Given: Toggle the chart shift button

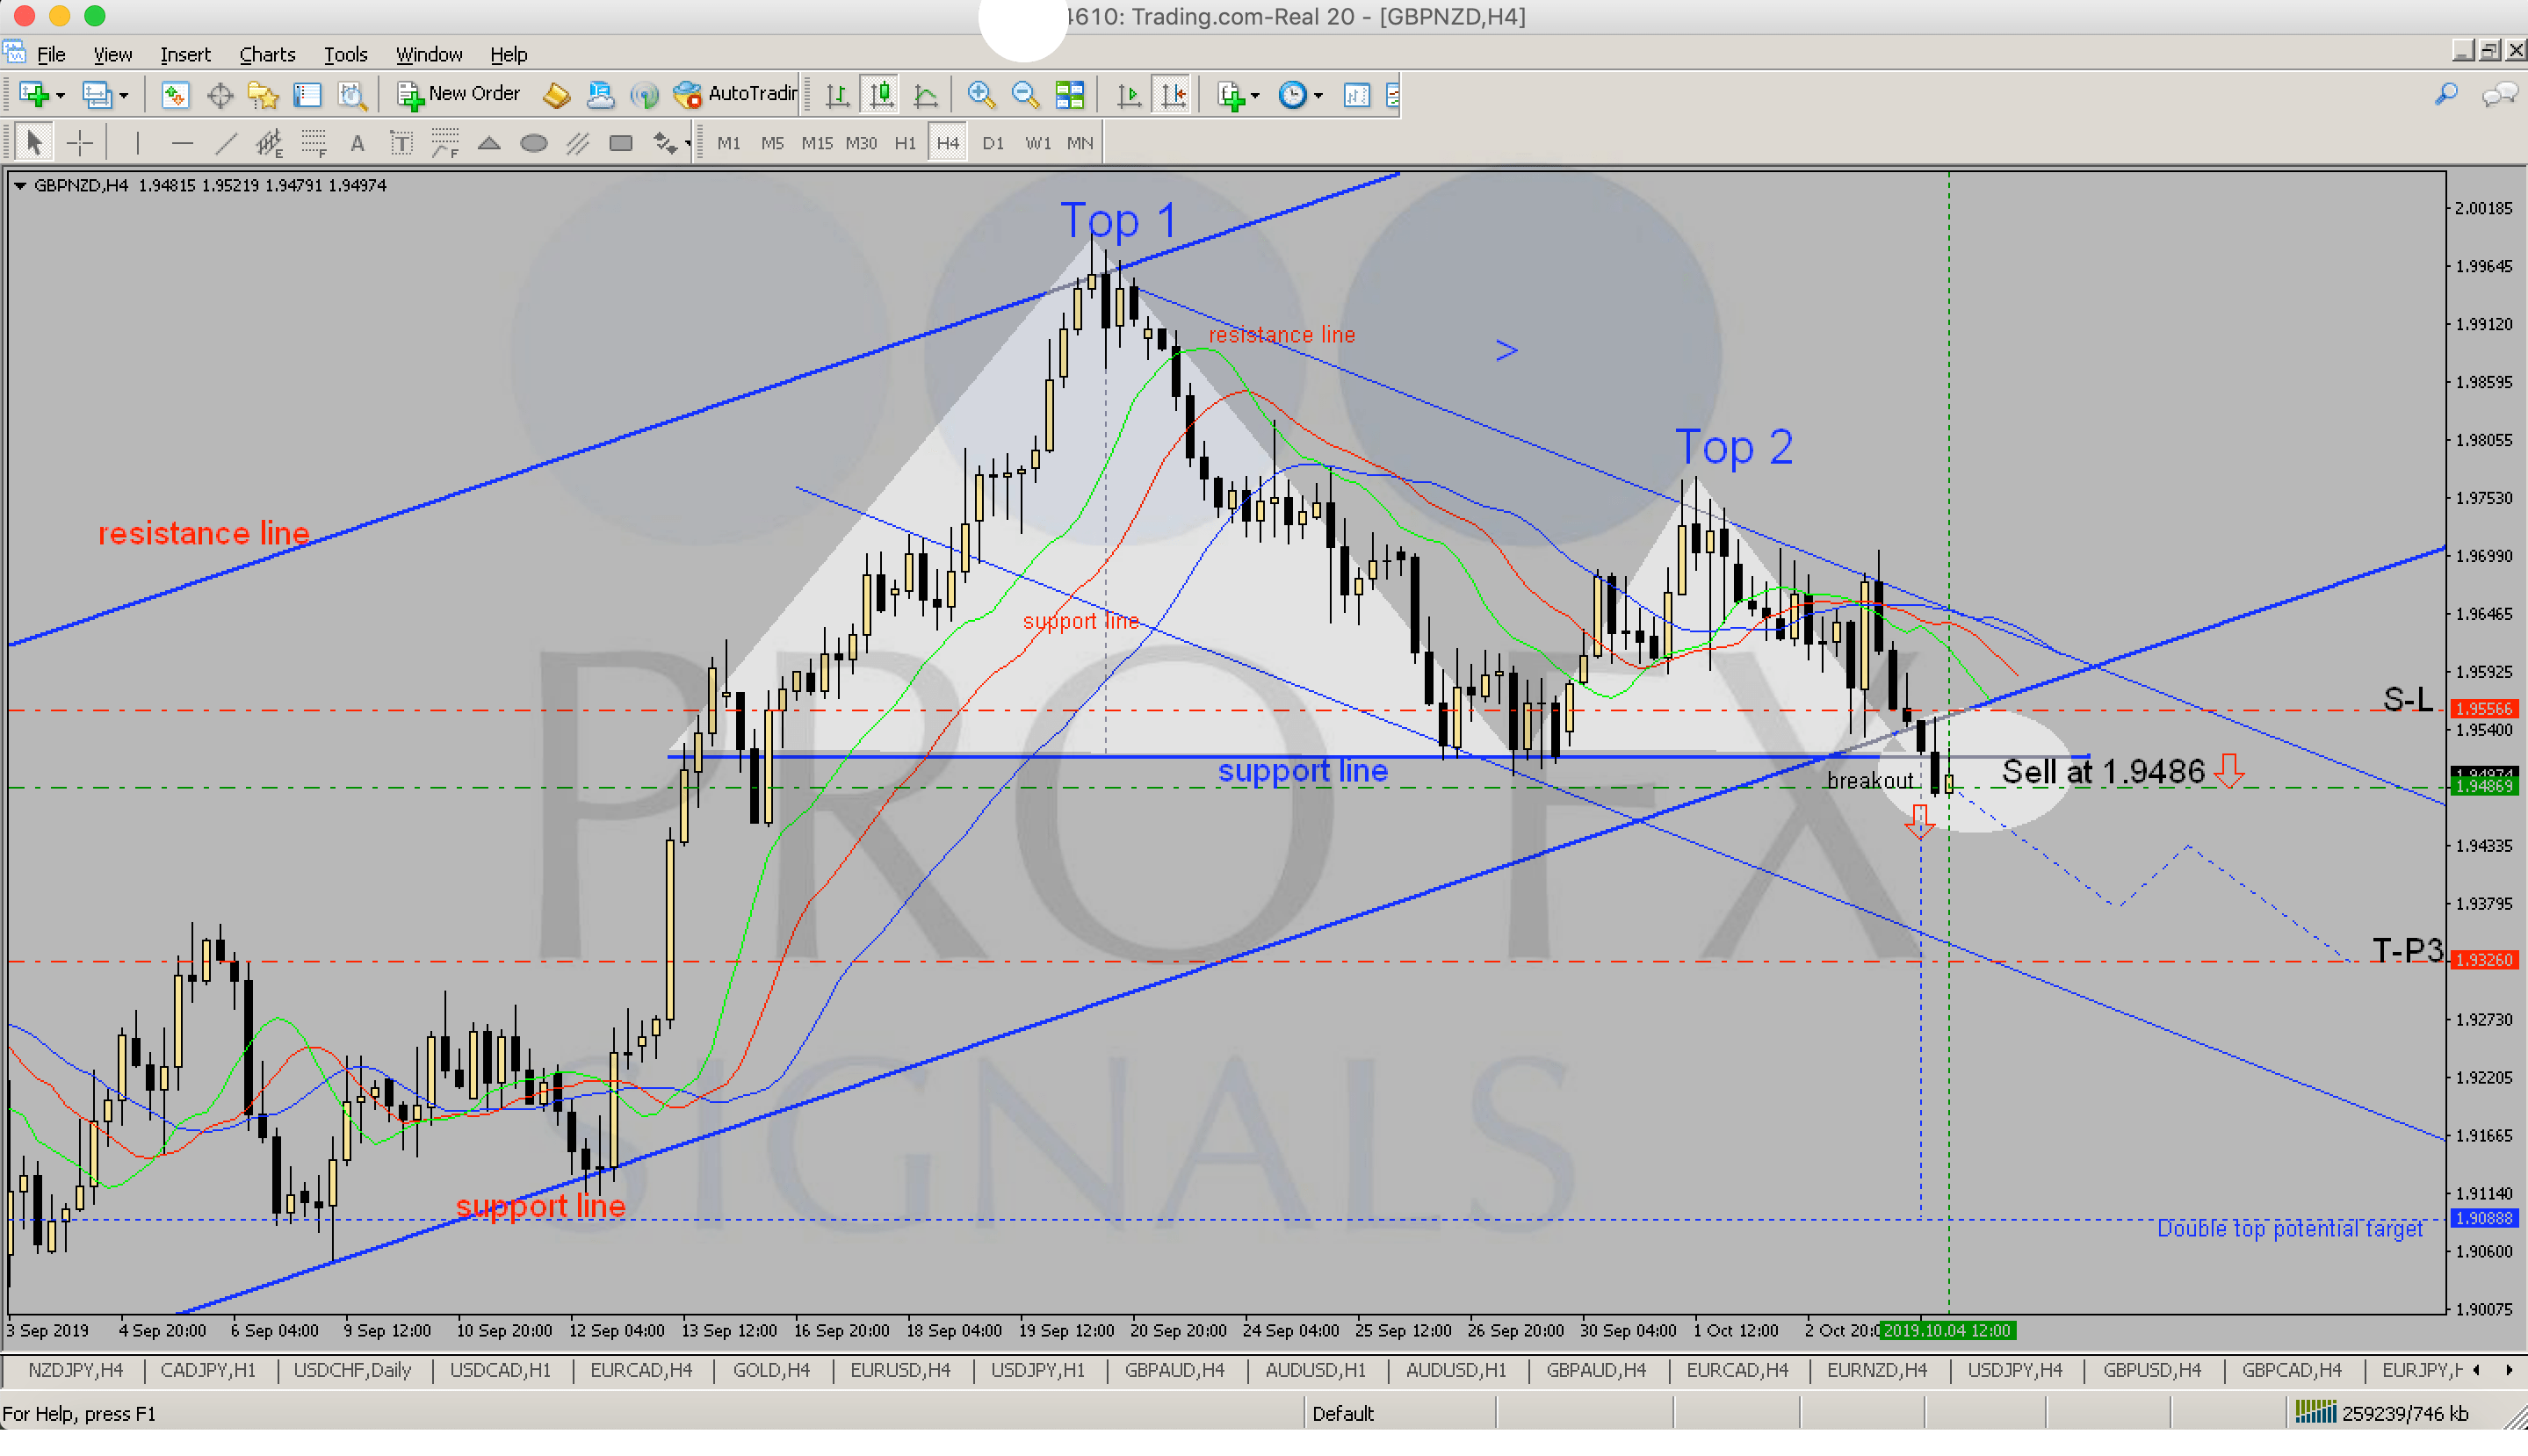Looking at the screenshot, I should [x=1172, y=95].
